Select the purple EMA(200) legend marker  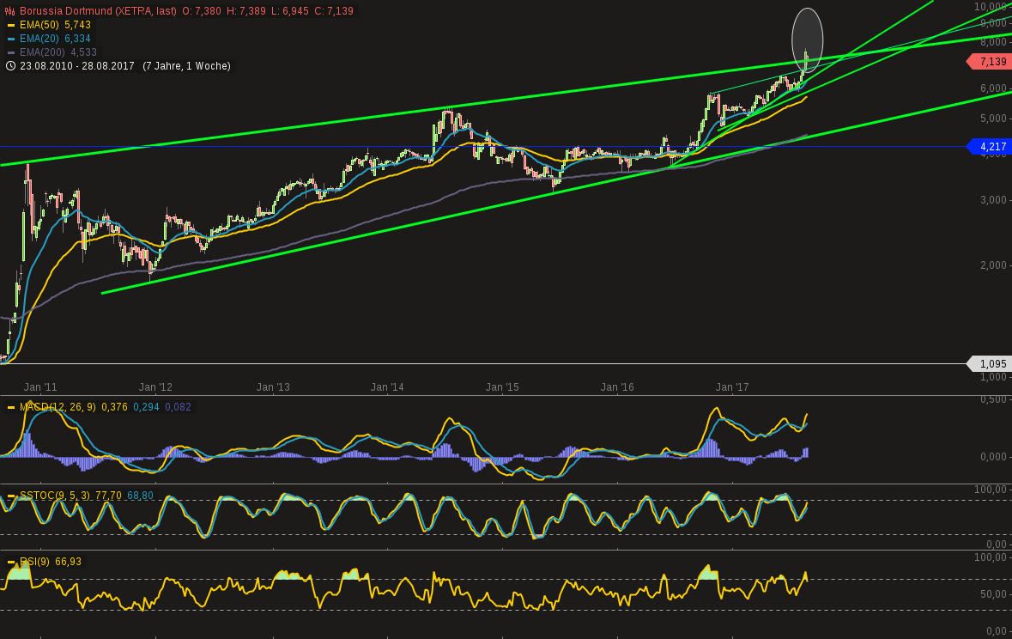pyautogui.click(x=11, y=52)
